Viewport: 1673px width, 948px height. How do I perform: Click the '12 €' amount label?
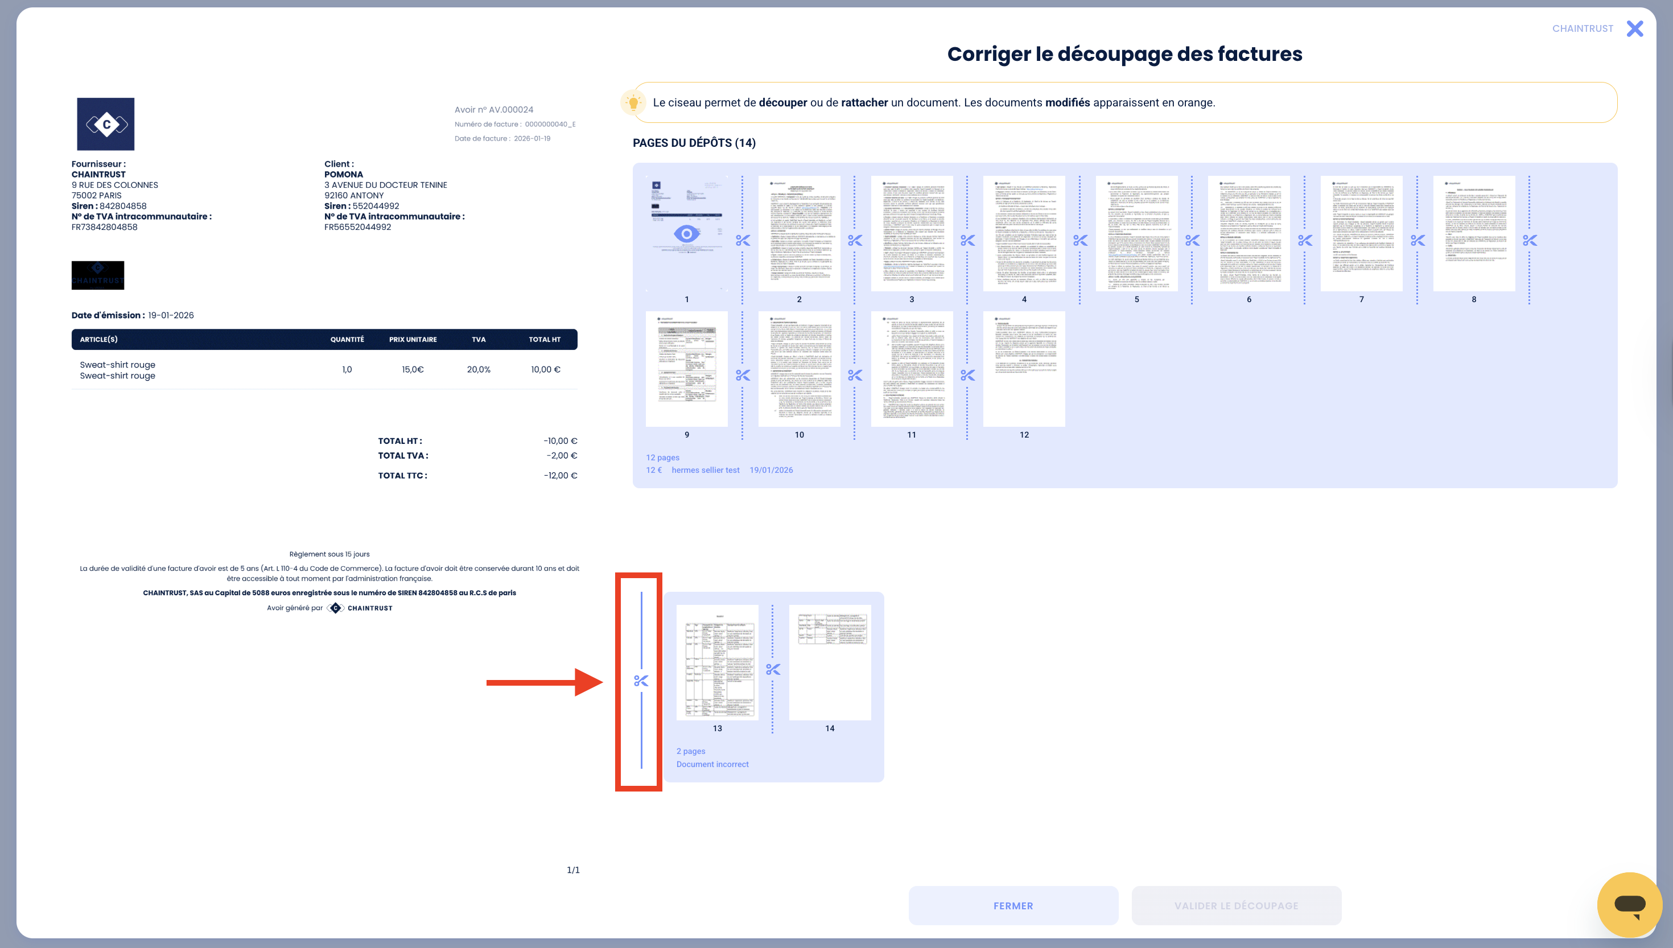coord(654,470)
